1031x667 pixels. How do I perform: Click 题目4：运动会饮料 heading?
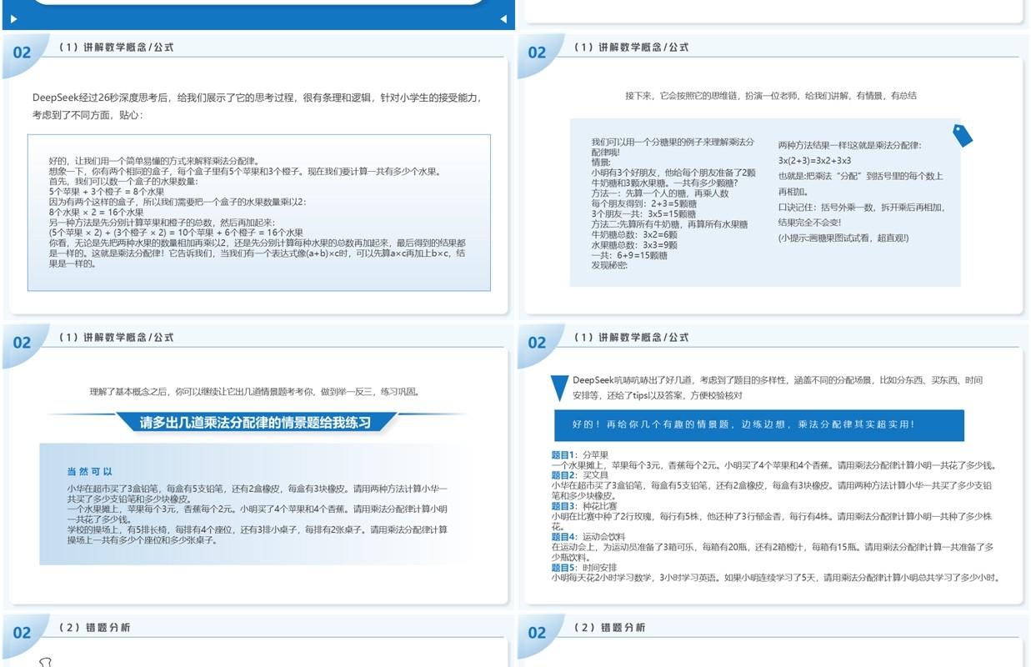point(588,537)
